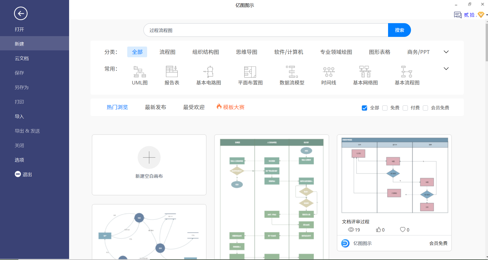Click the vertical scrollbar thumb
The image size is (488, 260).
[x=486, y=42]
